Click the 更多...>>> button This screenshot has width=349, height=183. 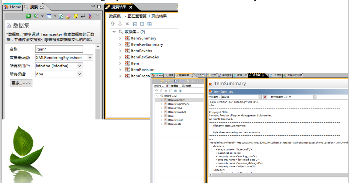21,83
